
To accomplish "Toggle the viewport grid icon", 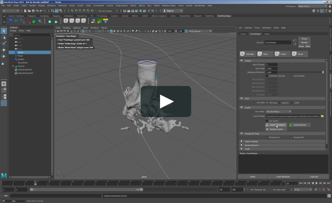I will [x=83, y=31].
